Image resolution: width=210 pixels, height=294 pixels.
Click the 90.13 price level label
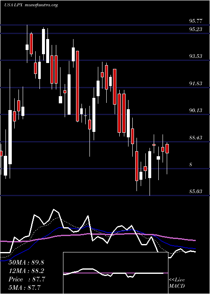point(196,110)
